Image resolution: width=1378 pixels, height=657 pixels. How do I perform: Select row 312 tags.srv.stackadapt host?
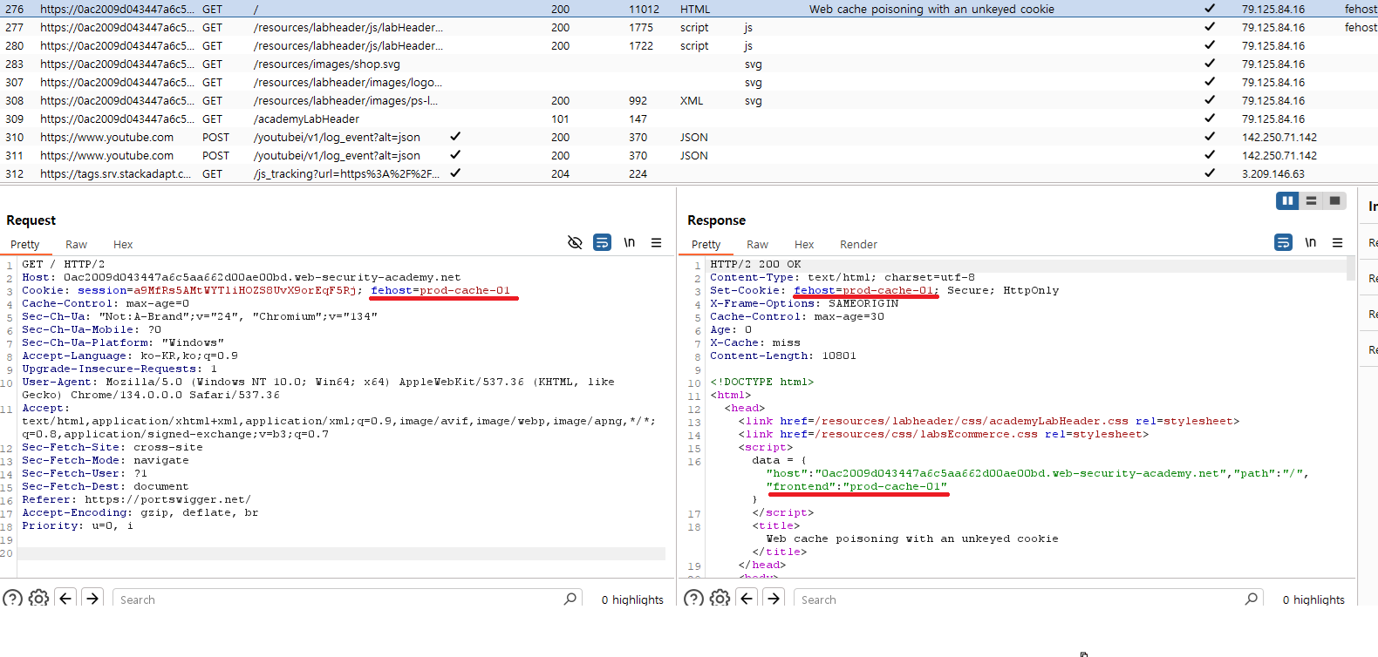coord(115,173)
